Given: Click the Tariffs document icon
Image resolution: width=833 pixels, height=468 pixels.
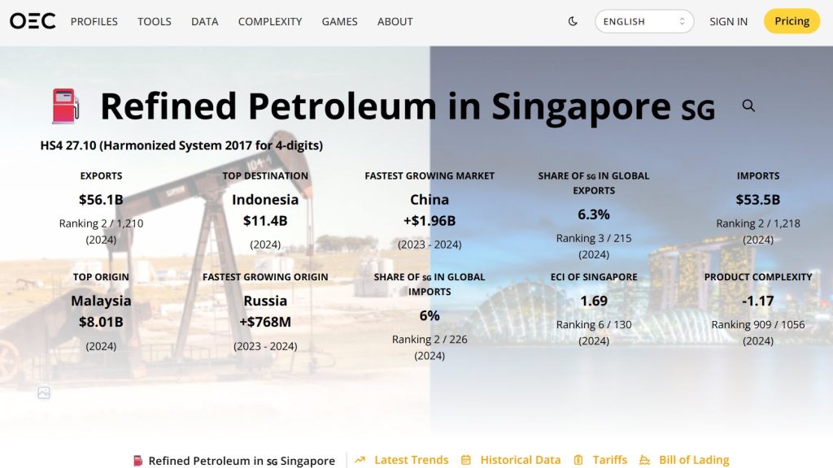Looking at the screenshot, I should [578, 460].
